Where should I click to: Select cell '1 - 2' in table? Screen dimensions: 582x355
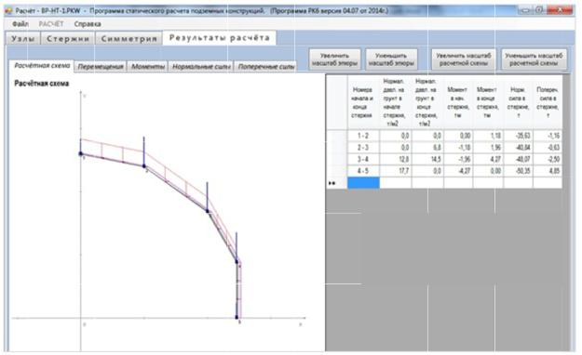[363, 136]
